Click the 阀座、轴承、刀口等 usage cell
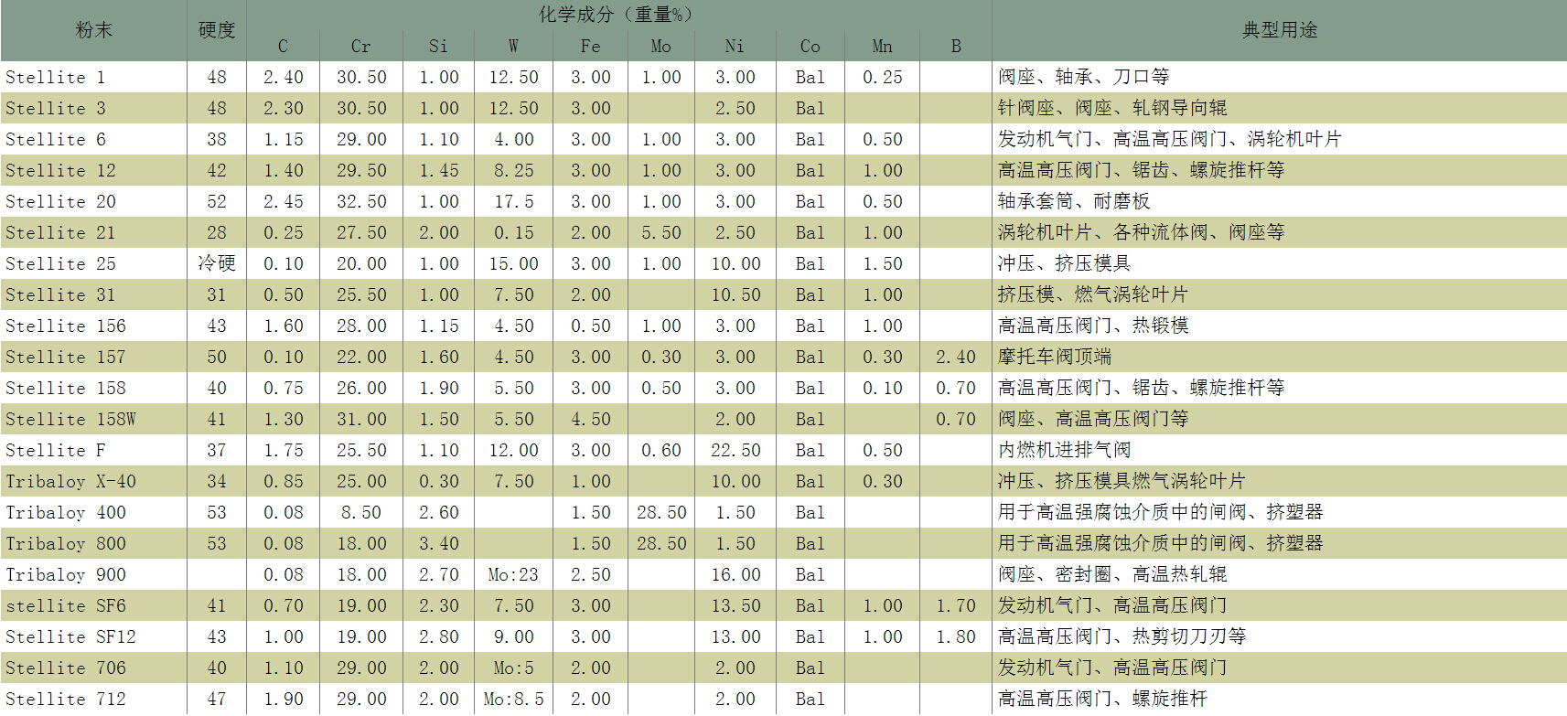The height and width of the screenshot is (716, 1567). pyautogui.click(x=1083, y=78)
